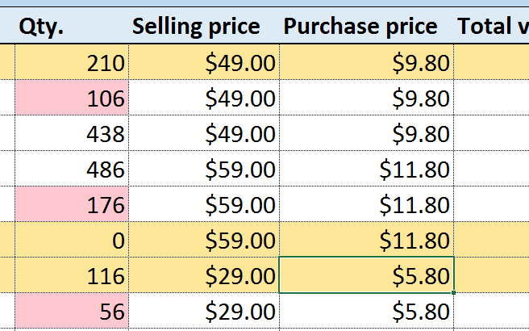Click the first $49.00 selling price cell

pyautogui.click(x=204, y=62)
